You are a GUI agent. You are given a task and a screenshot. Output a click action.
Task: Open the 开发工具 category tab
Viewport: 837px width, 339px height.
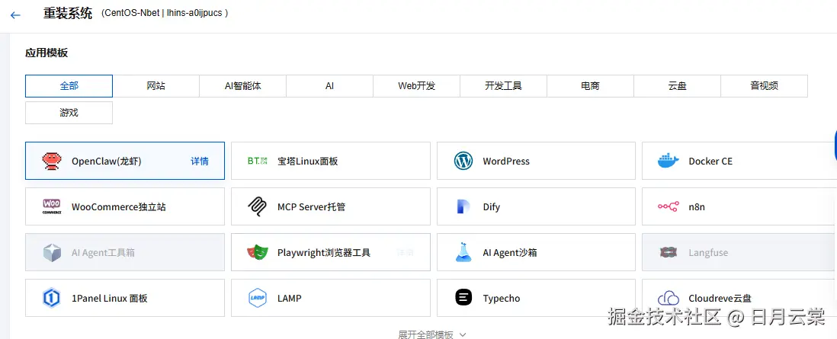pos(503,86)
